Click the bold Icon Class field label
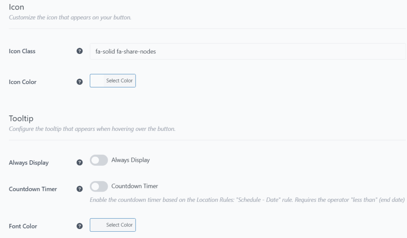Screen dimensions: 407x238 tap(22, 51)
